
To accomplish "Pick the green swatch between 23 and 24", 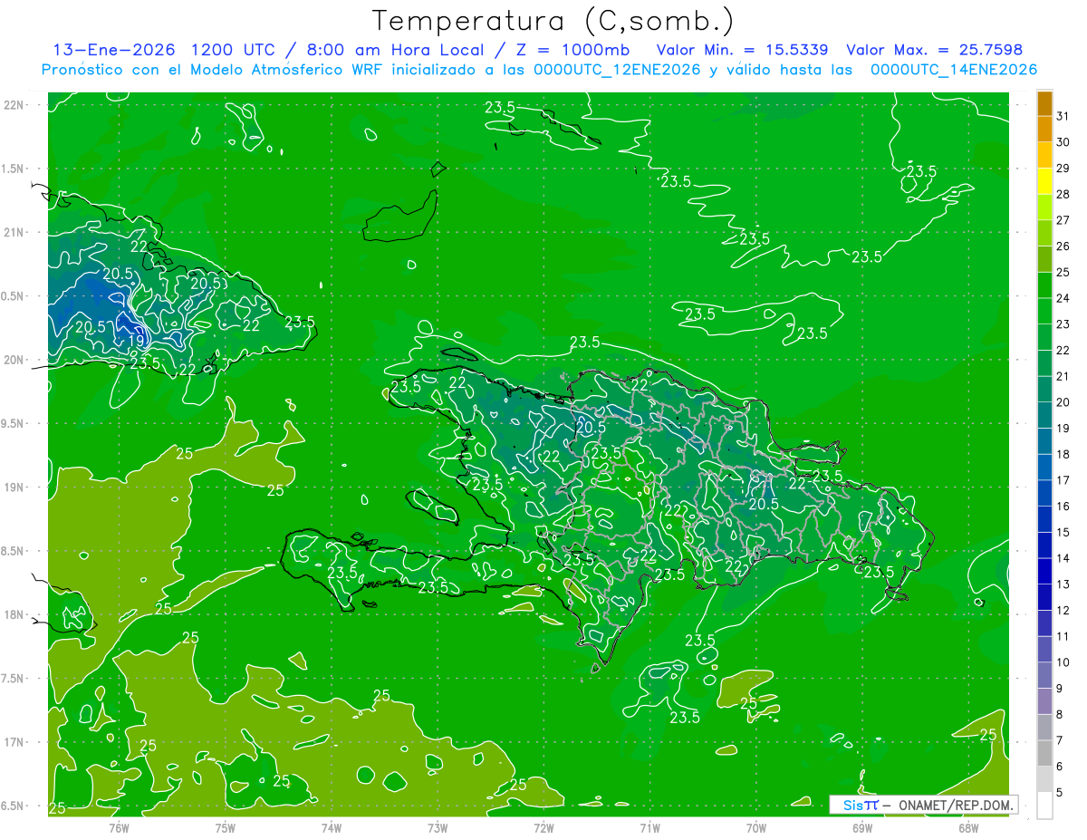I will [1044, 311].
